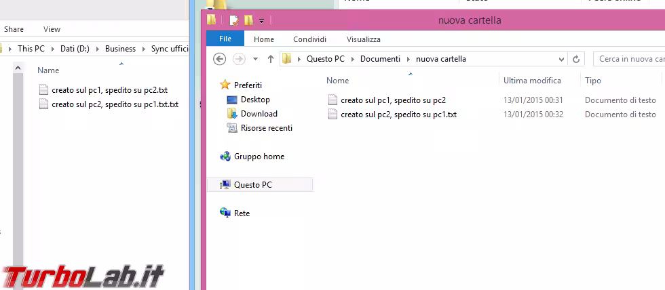This screenshot has width=665, height=290.
Task: Click the Download folder icon
Action: [x=232, y=113]
